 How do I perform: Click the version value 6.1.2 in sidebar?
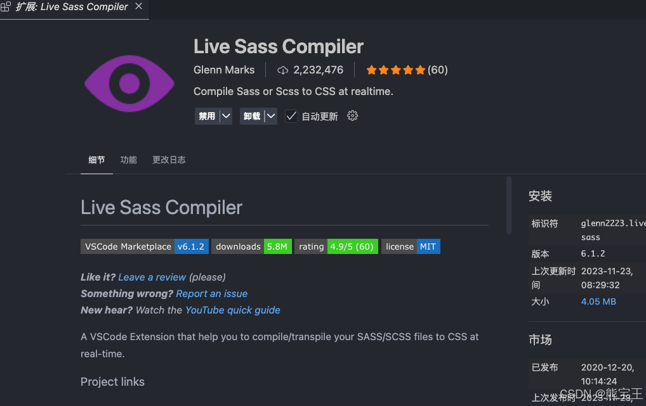593,253
